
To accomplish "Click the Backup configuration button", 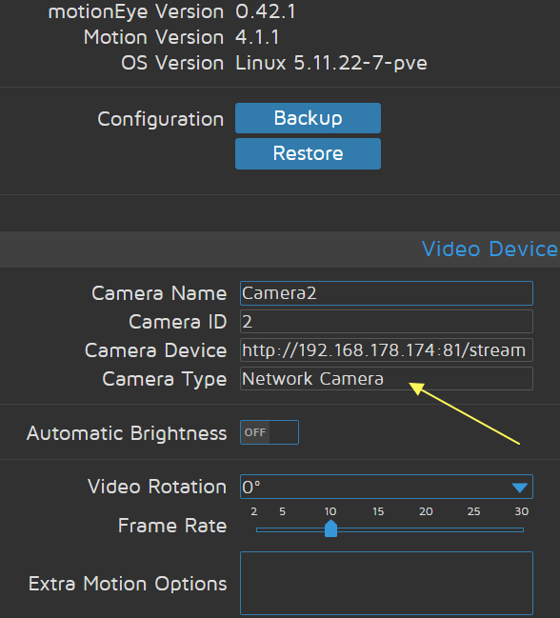I will 308,118.
